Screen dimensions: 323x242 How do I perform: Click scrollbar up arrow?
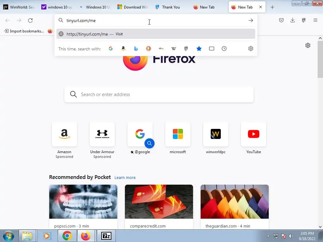tap(320, 38)
